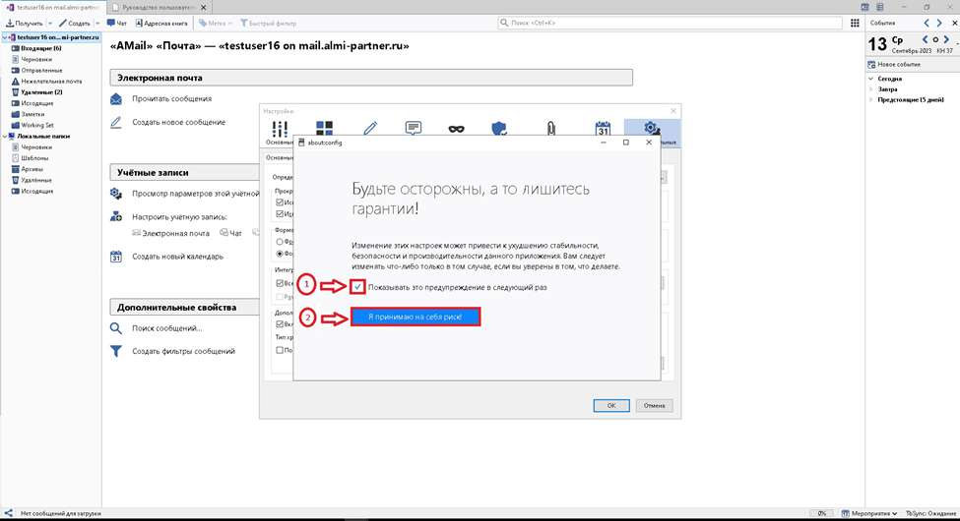Click the selected radio under Форм group
The height and width of the screenshot is (521, 960).
point(280,254)
